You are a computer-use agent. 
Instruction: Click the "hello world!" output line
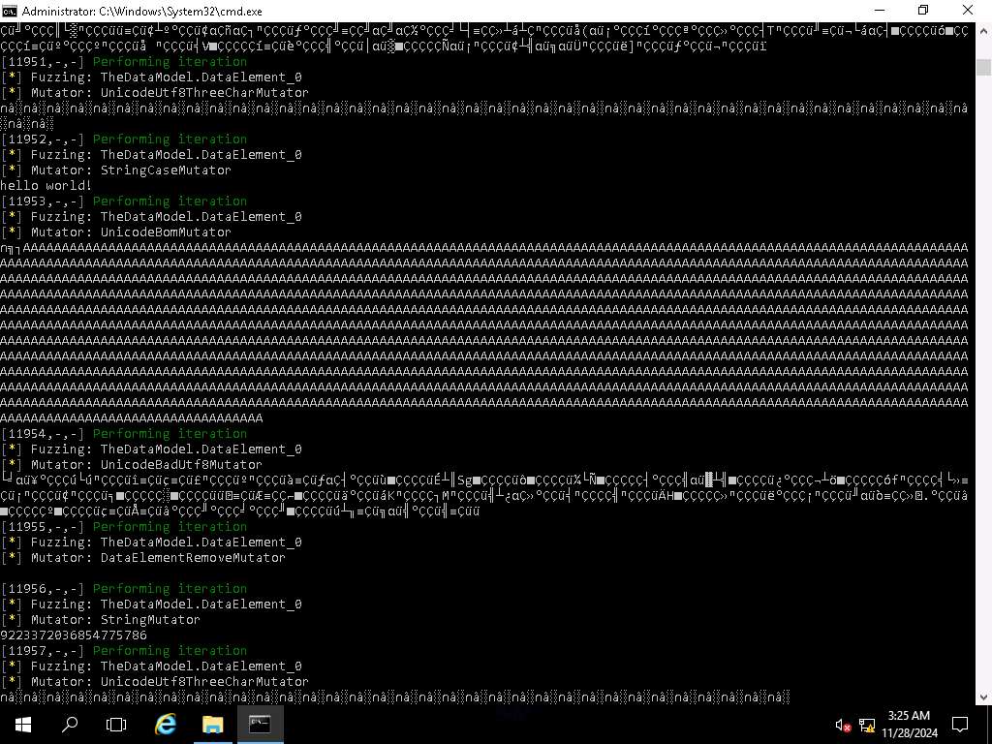pyautogui.click(x=46, y=185)
